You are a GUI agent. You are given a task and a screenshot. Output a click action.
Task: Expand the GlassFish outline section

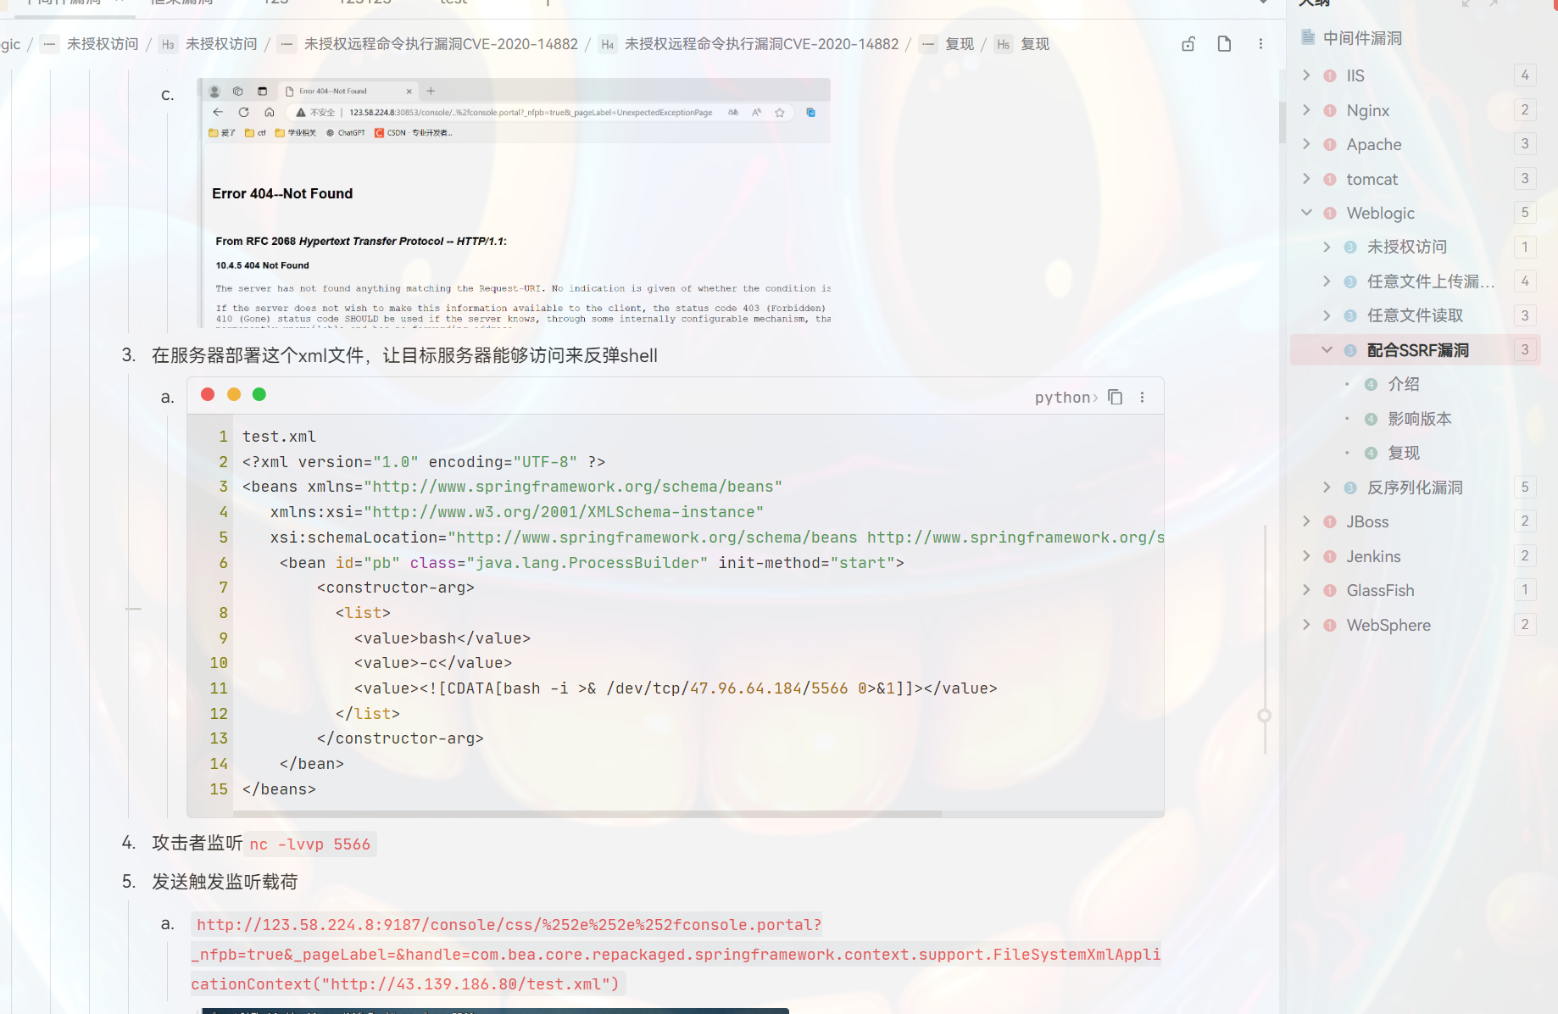[x=1306, y=590]
